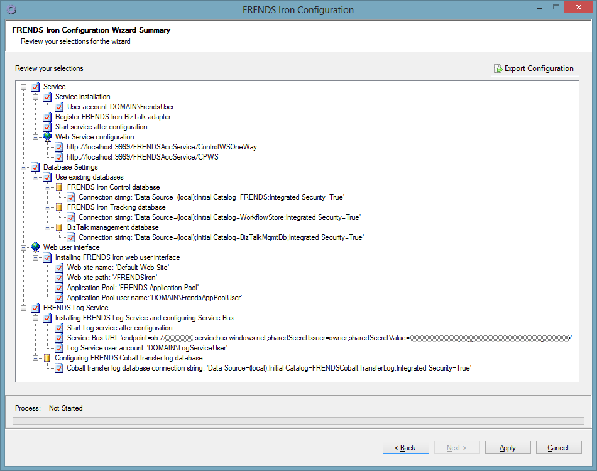Viewport: 597px width, 471px height.
Task: Minimize the FRENDS Iron Configuration window
Action: coord(539,8)
